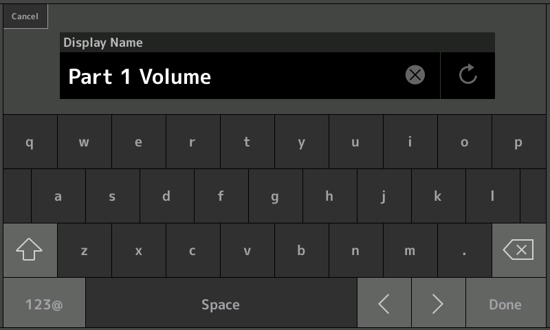This screenshot has width=550, height=330.
Task: Hit the letter a key
Action: (58, 197)
